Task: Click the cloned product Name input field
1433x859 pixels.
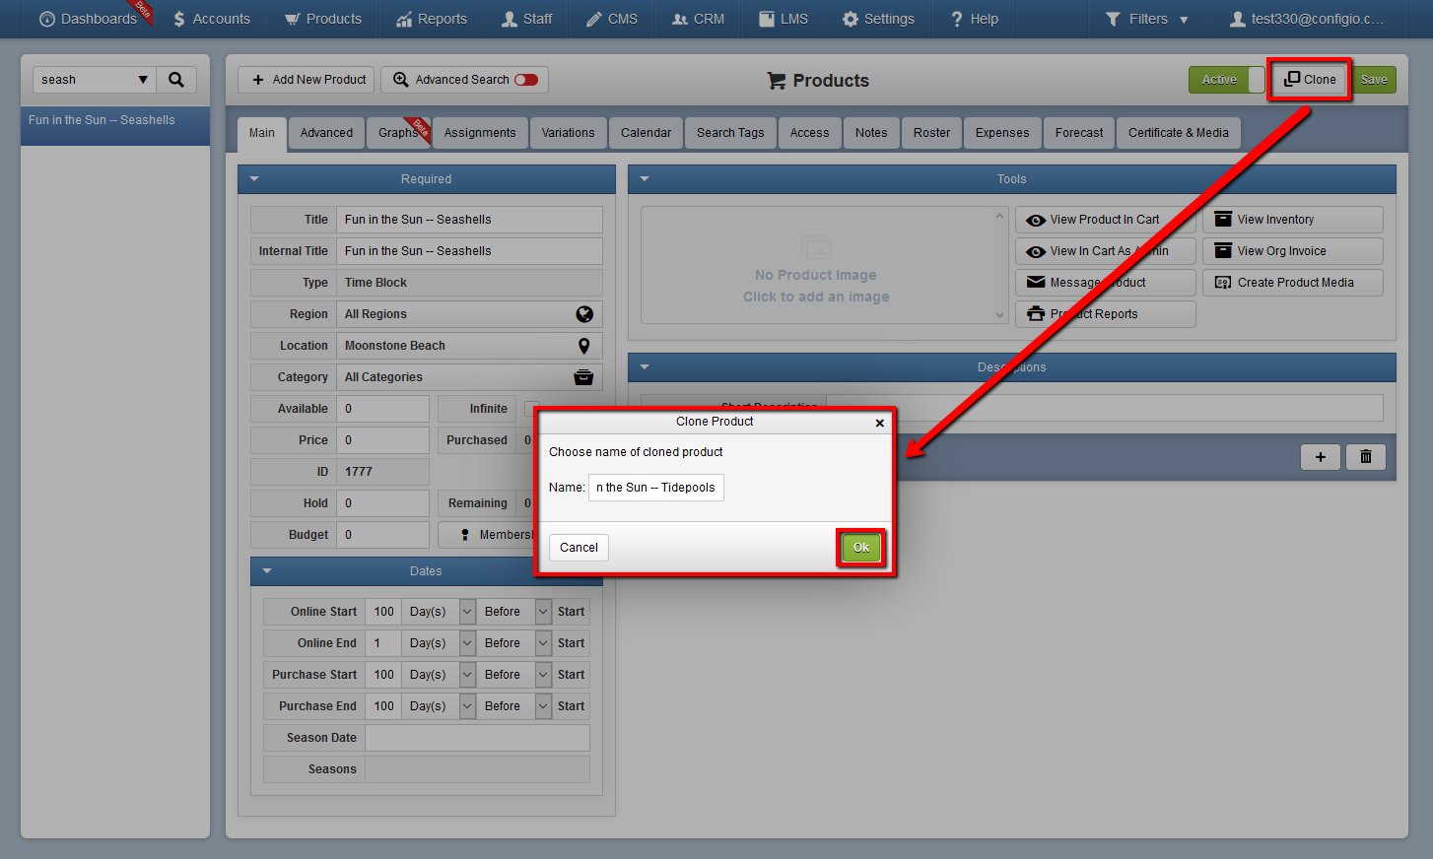Action: [x=656, y=488]
